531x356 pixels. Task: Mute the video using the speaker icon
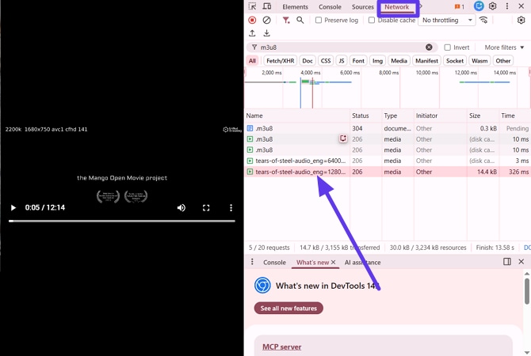point(181,207)
